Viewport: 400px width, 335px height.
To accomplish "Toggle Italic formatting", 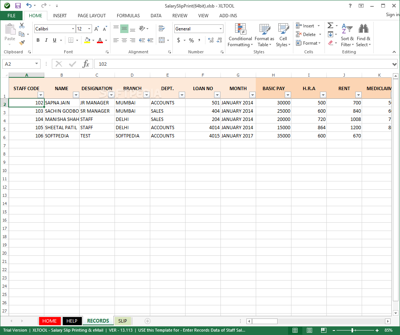I will (x=46, y=40).
